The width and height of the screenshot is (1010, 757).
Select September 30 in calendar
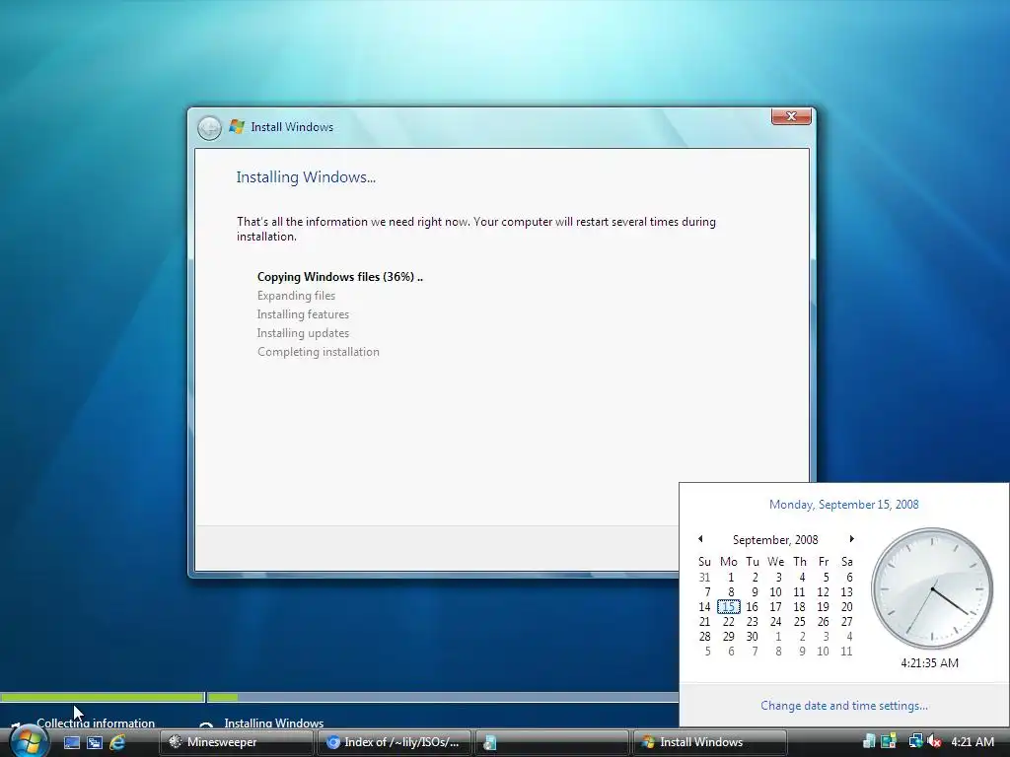752,637
